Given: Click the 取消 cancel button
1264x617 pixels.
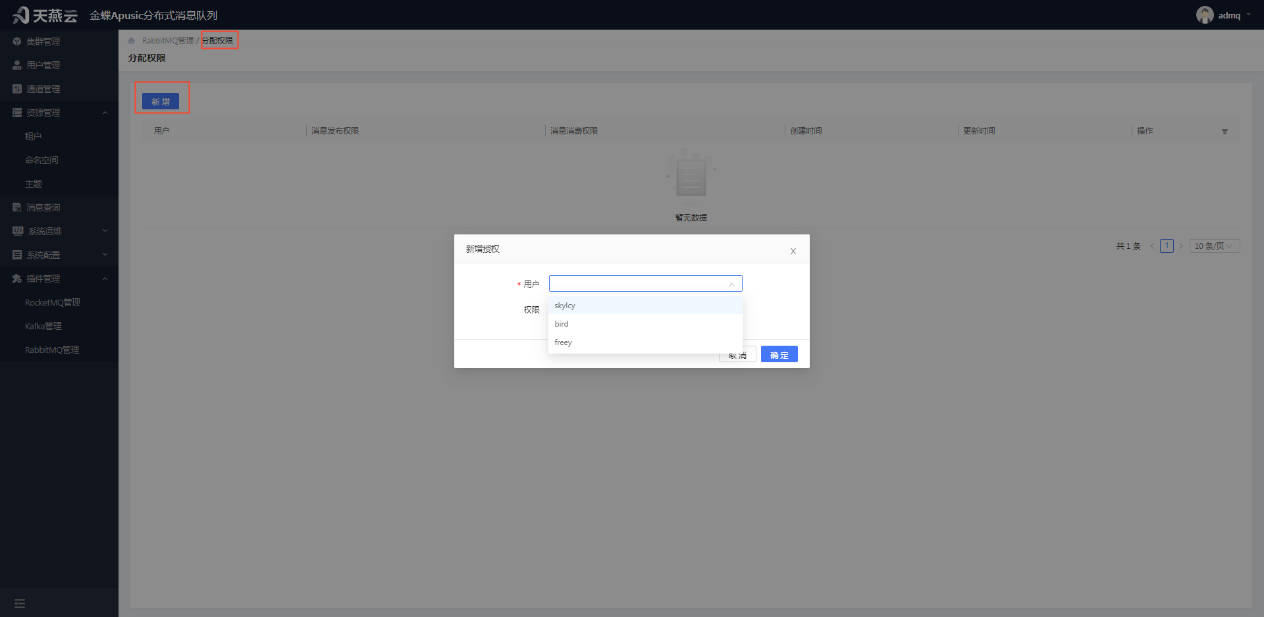Looking at the screenshot, I should point(737,356).
